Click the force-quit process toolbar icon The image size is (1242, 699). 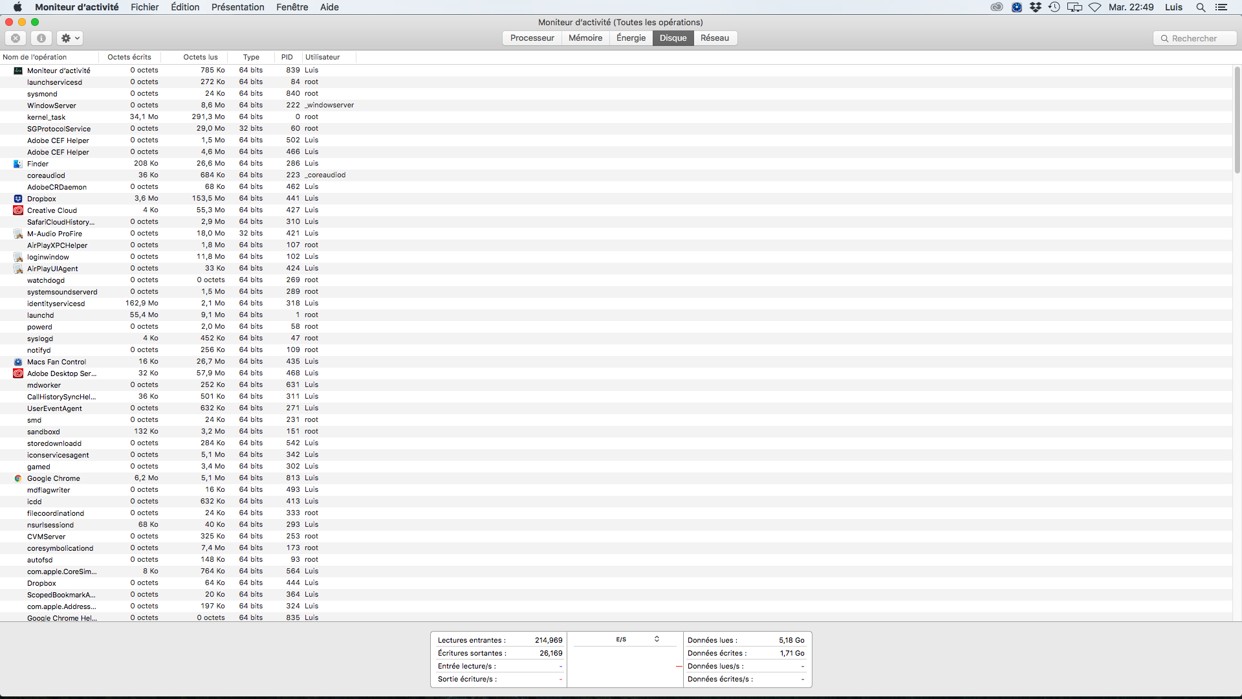[16, 38]
